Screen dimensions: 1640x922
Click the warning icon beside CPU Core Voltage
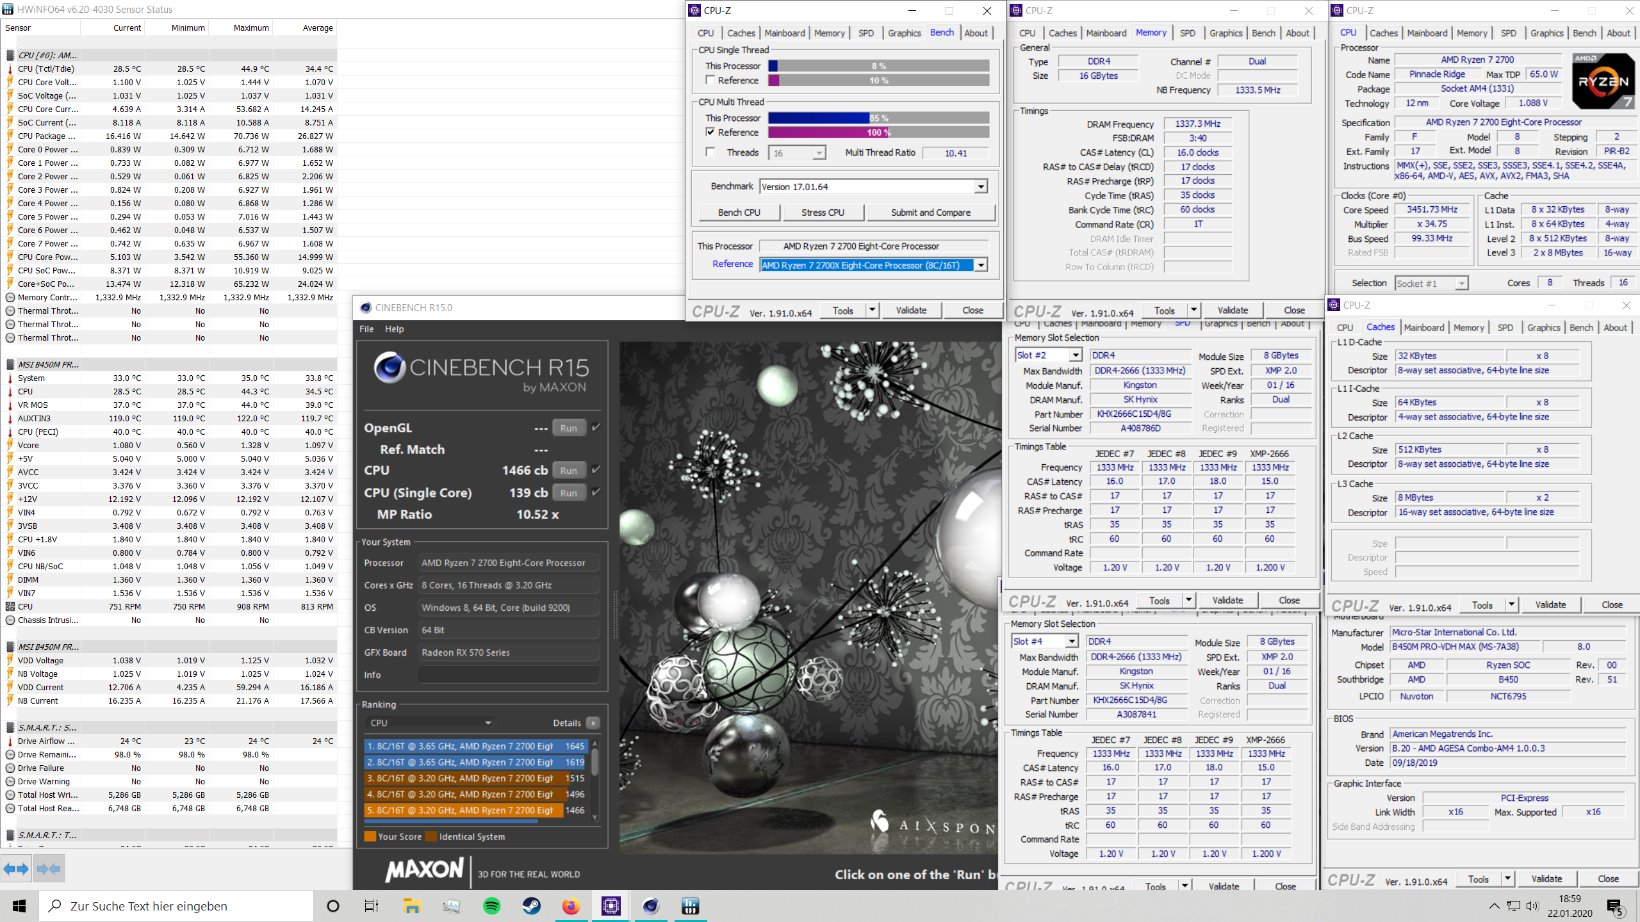point(9,82)
